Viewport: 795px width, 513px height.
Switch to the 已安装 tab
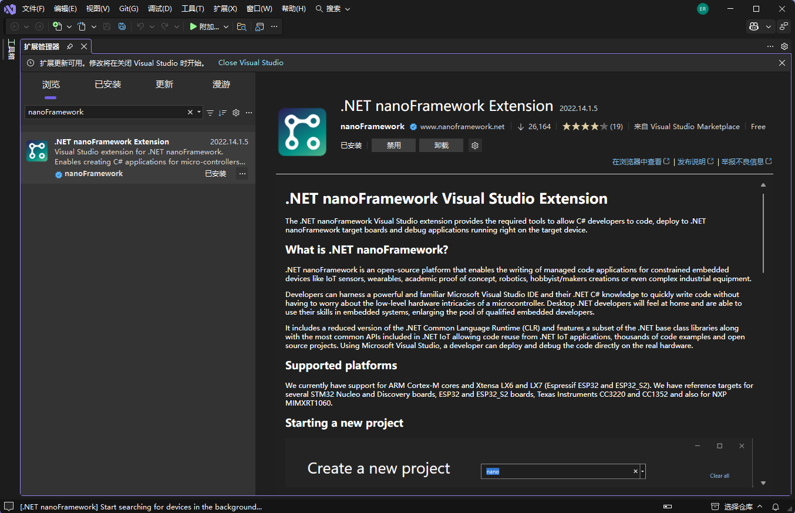tap(108, 85)
